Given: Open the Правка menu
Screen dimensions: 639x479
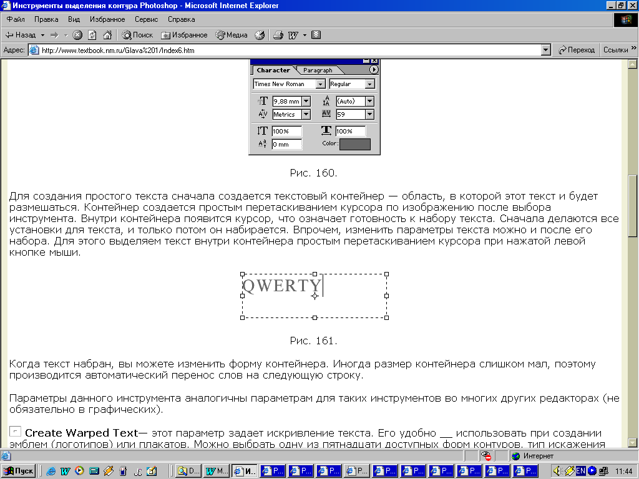Looking at the screenshot, I should click(46, 19).
